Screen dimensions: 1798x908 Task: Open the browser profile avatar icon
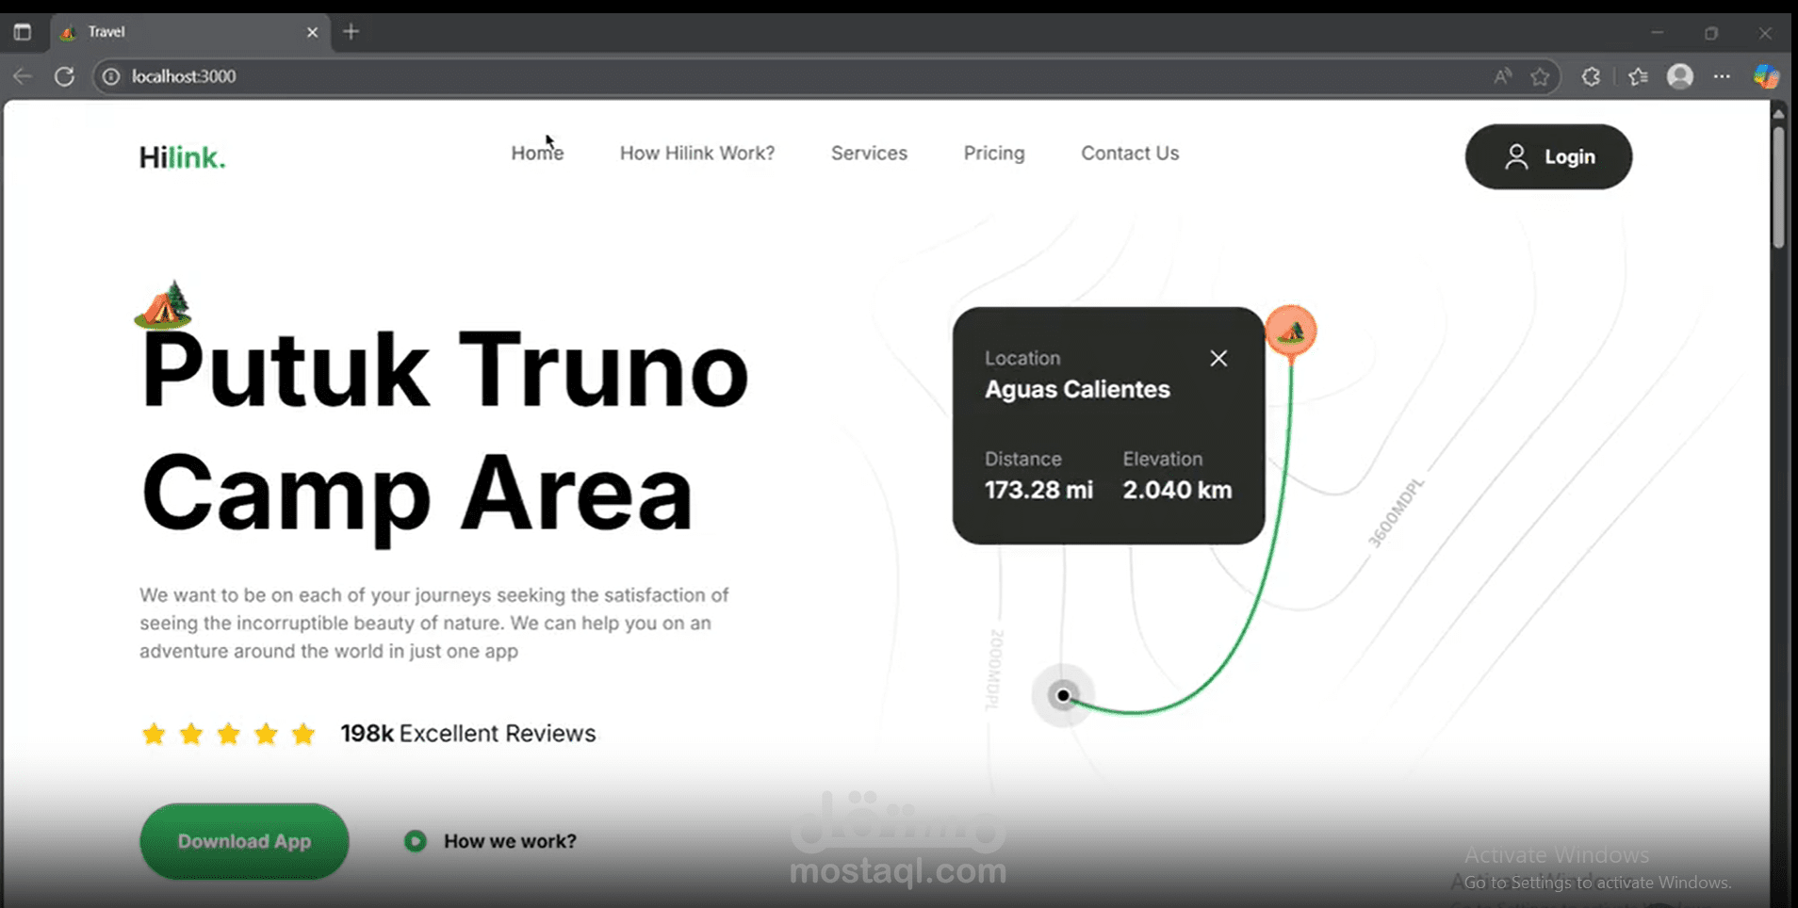point(1681,76)
